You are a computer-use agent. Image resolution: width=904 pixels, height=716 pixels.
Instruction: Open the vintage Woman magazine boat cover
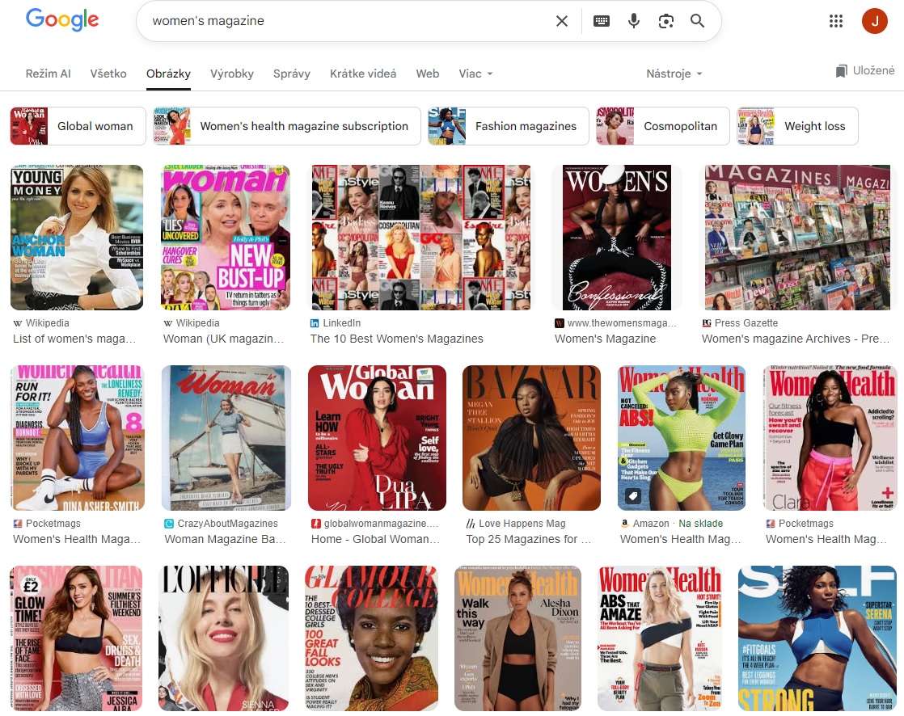coord(226,438)
